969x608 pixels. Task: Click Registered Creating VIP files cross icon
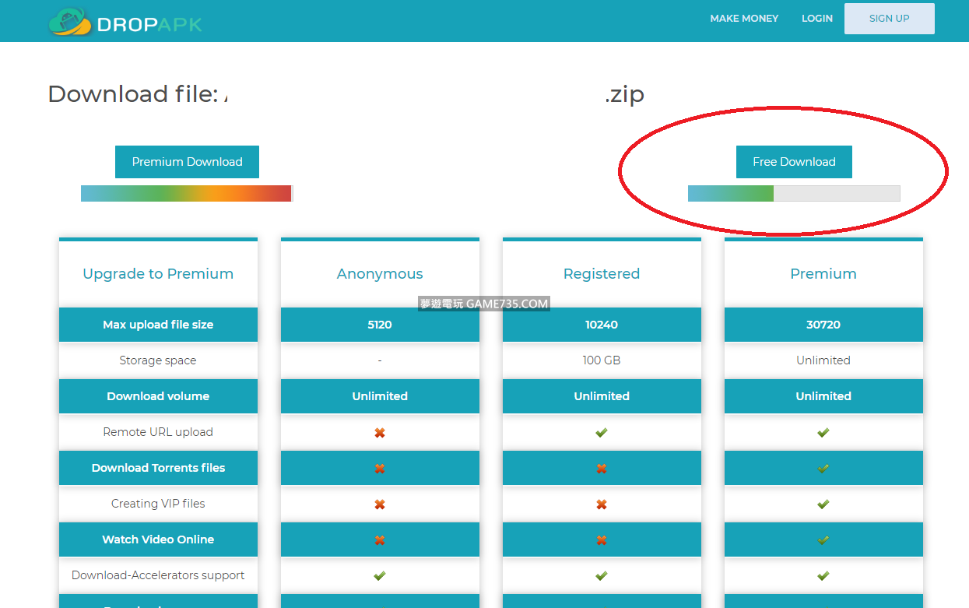click(x=602, y=504)
